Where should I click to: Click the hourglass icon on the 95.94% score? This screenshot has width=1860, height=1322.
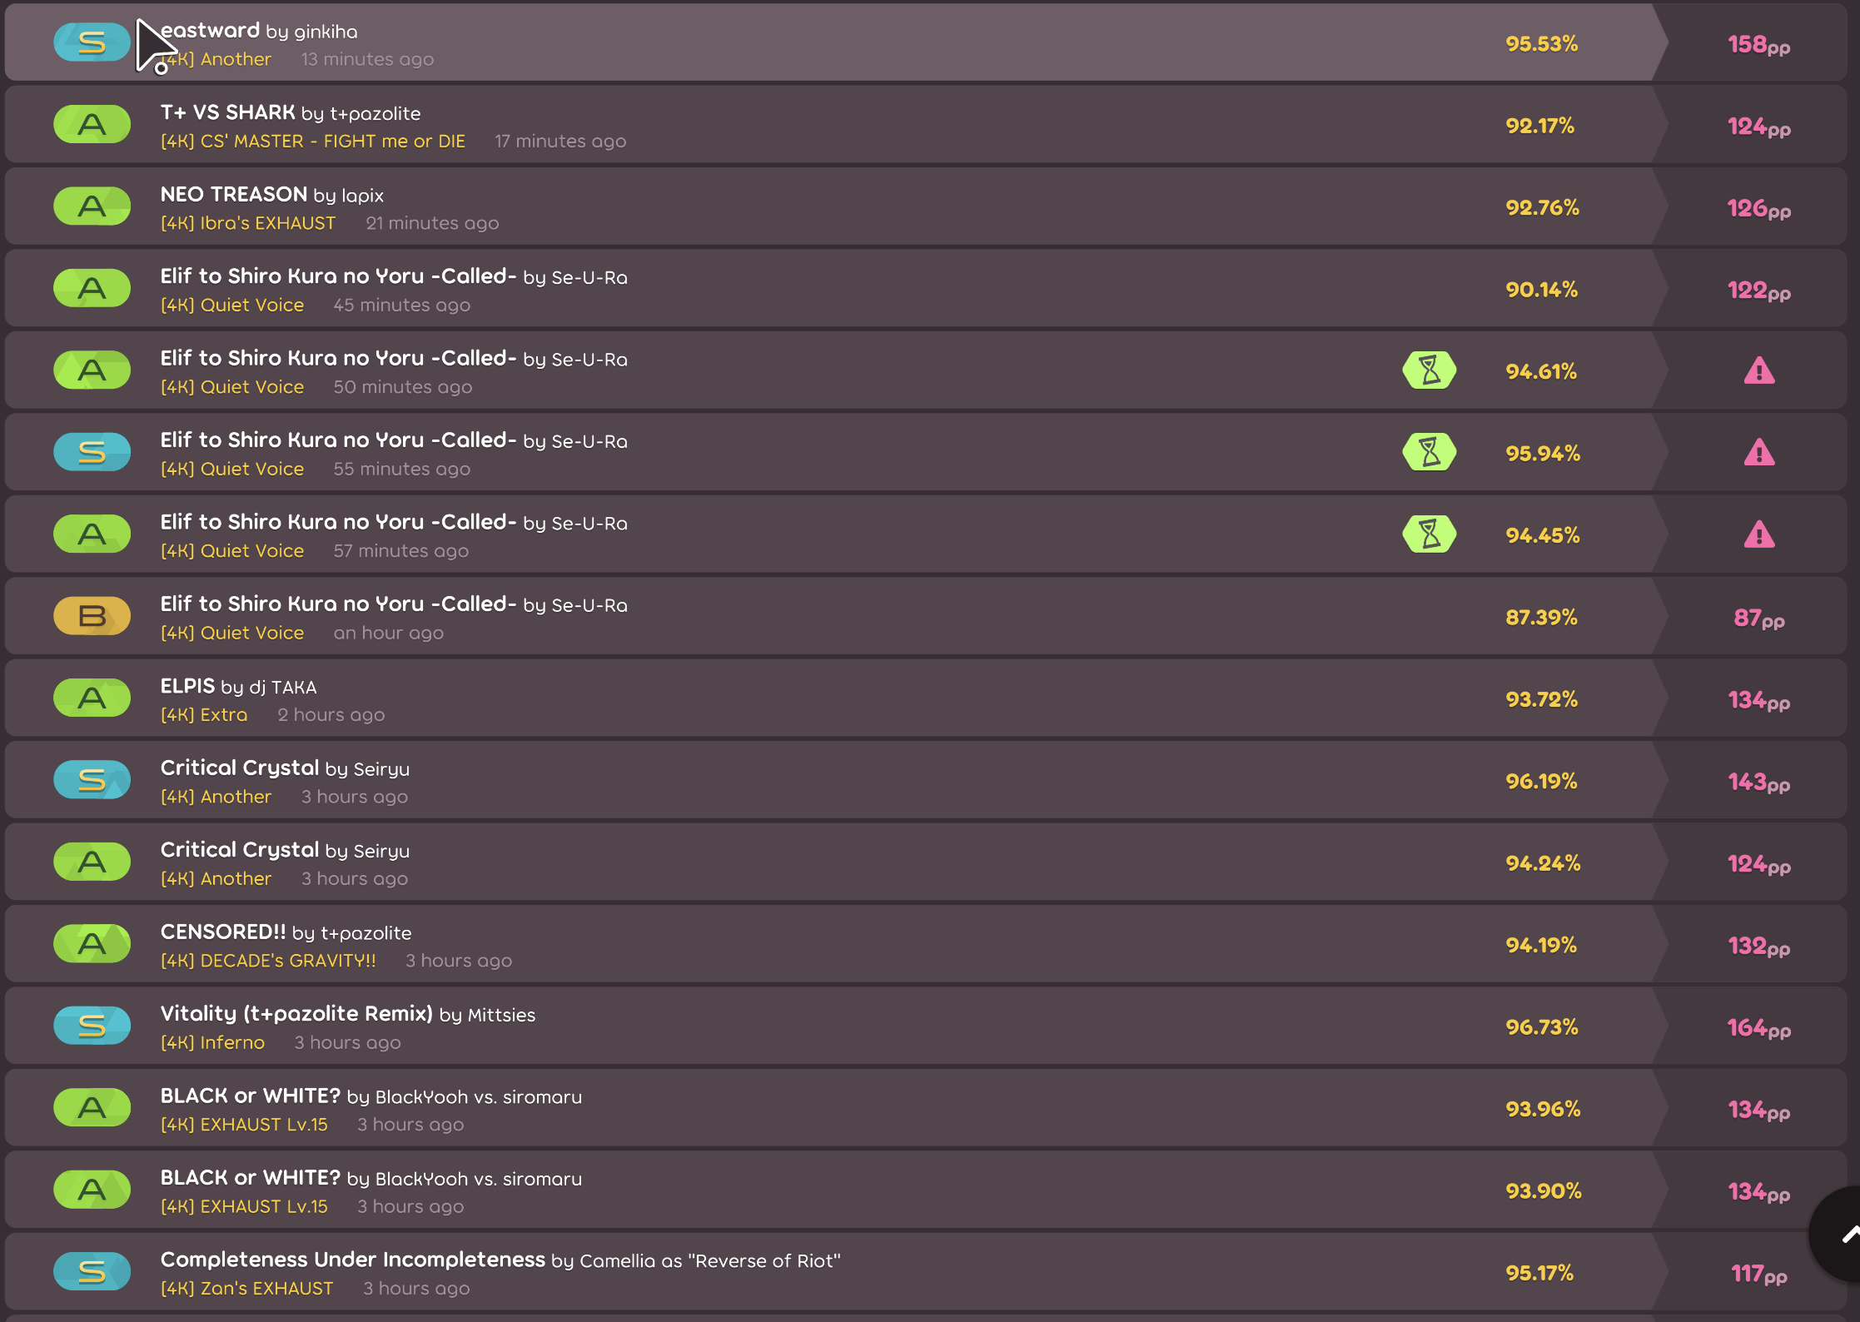pos(1430,452)
